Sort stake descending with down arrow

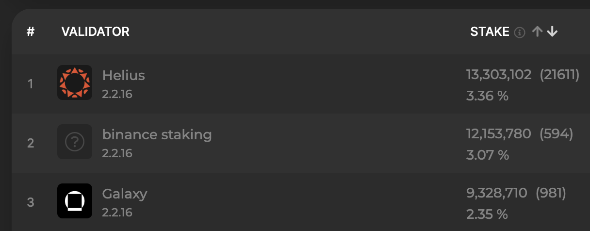tap(552, 32)
